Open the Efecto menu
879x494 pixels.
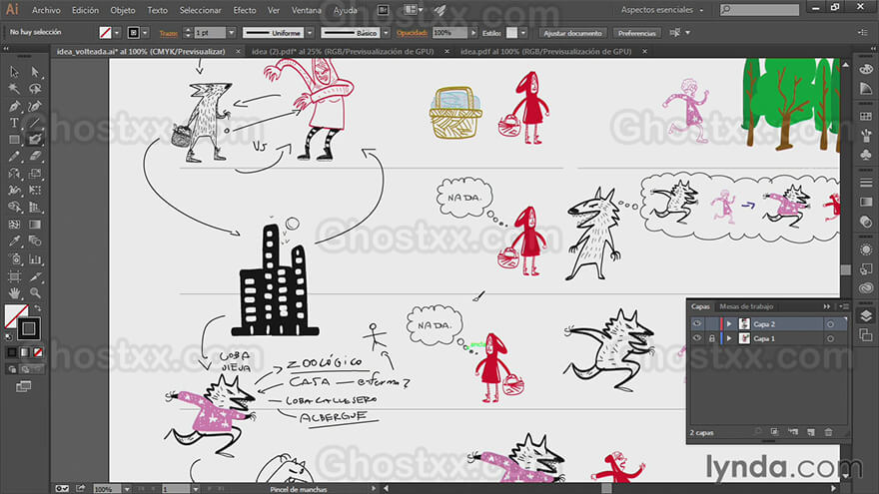[245, 10]
